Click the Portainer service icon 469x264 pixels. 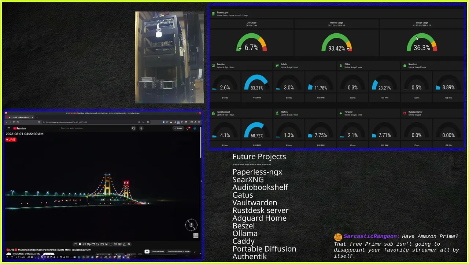click(341, 113)
